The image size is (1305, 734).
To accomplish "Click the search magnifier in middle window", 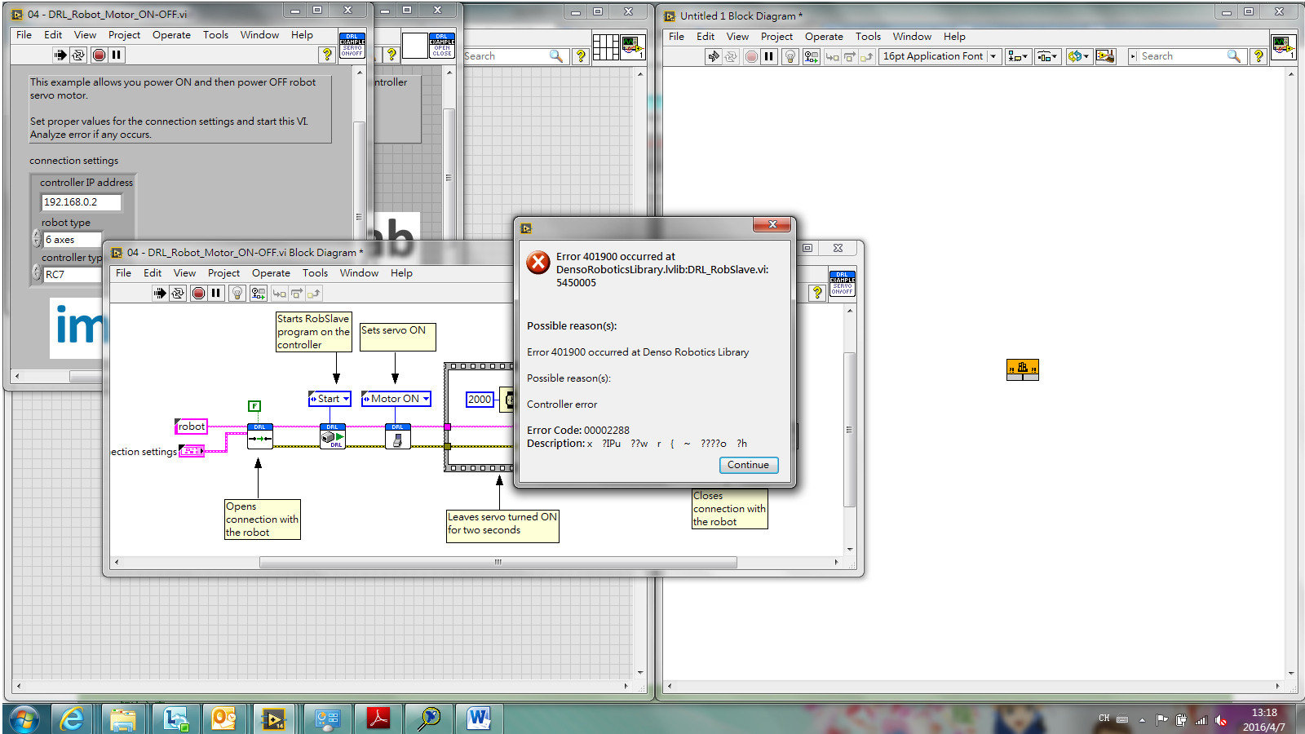I will (x=556, y=55).
